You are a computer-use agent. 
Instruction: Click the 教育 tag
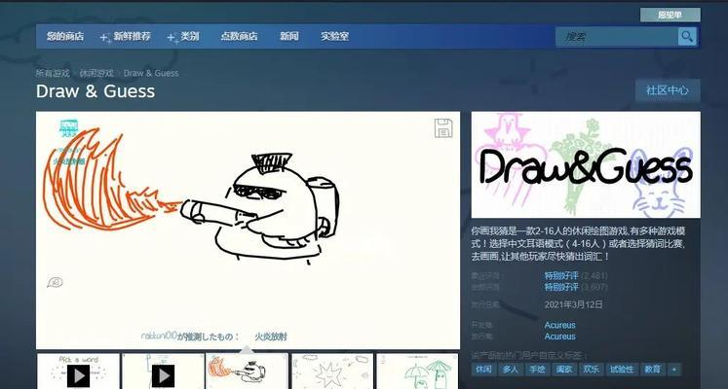click(652, 370)
